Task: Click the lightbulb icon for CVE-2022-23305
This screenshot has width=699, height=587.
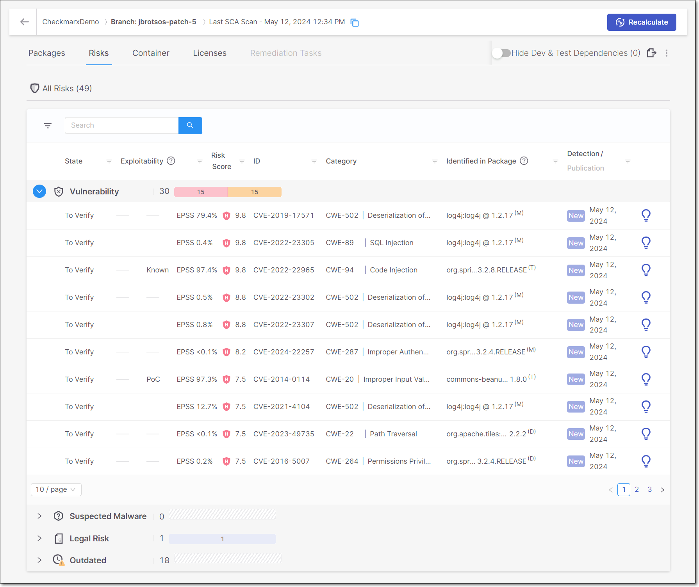Action: click(646, 243)
